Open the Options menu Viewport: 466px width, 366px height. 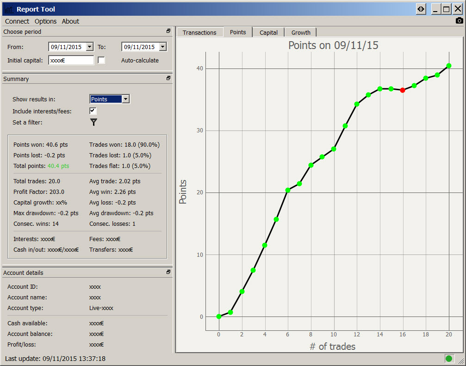click(x=45, y=21)
